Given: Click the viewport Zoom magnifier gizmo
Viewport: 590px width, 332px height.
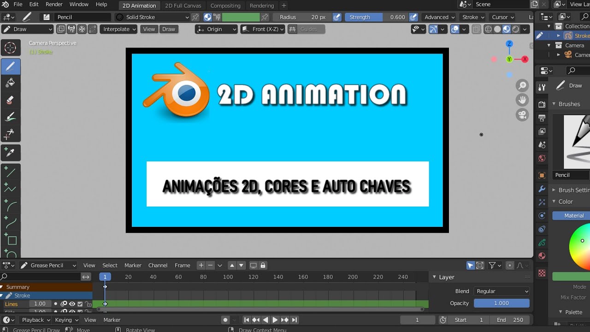Looking at the screenshot, I should click(522, 85).
